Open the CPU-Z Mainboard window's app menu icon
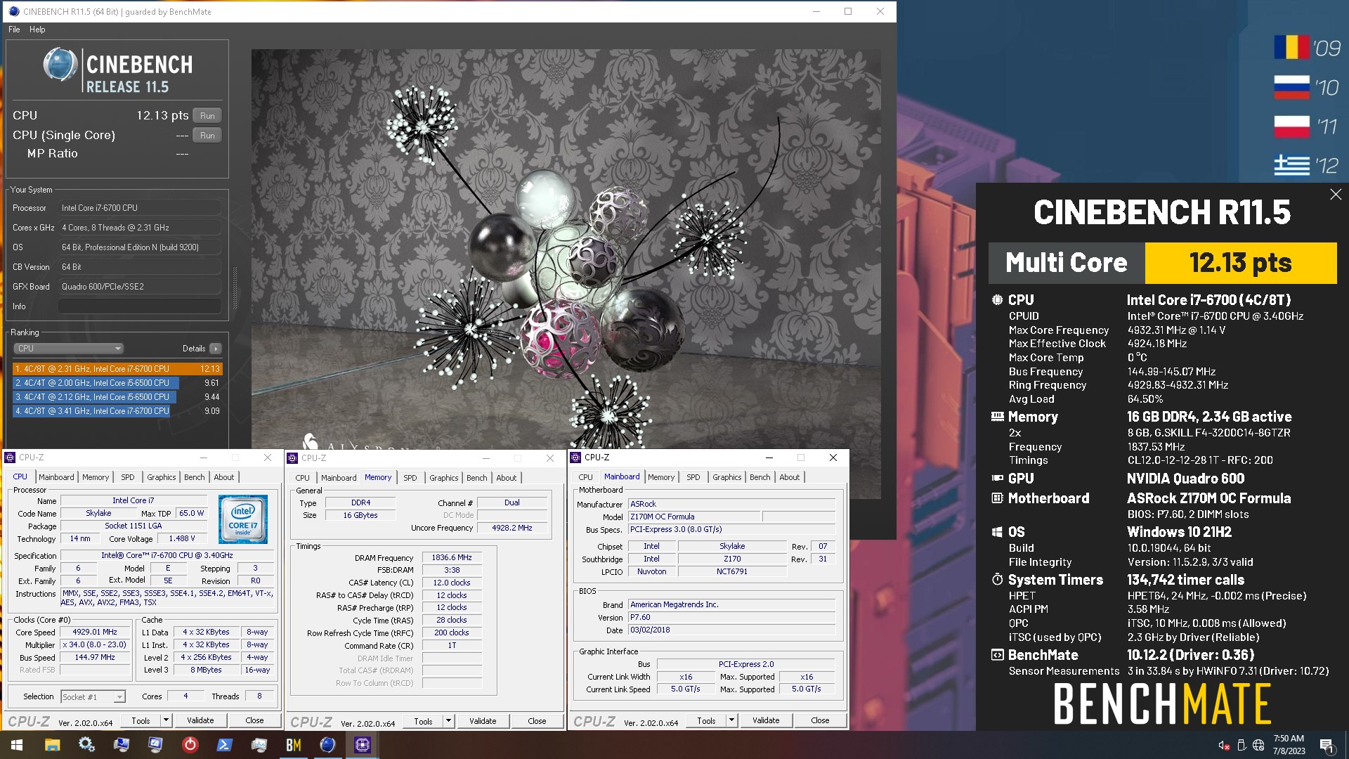 pos(576,458)
